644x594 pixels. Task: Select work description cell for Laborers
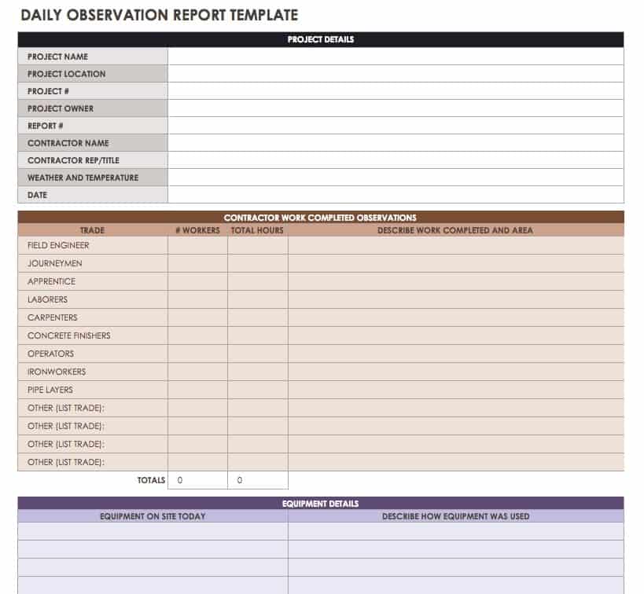pyautogui.click(x=456, y=299)
